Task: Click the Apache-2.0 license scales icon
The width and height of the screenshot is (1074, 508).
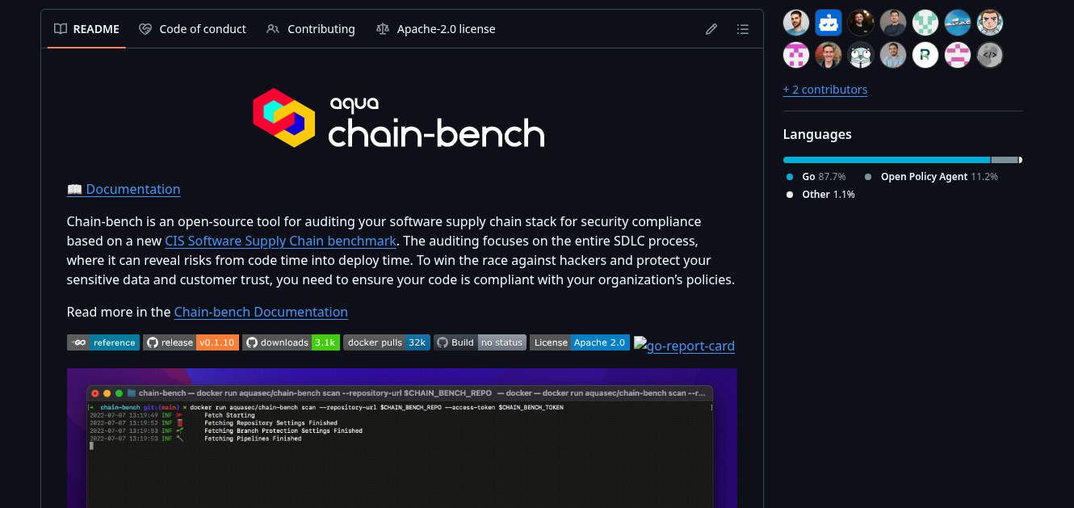Action: (x=383, y=28)
